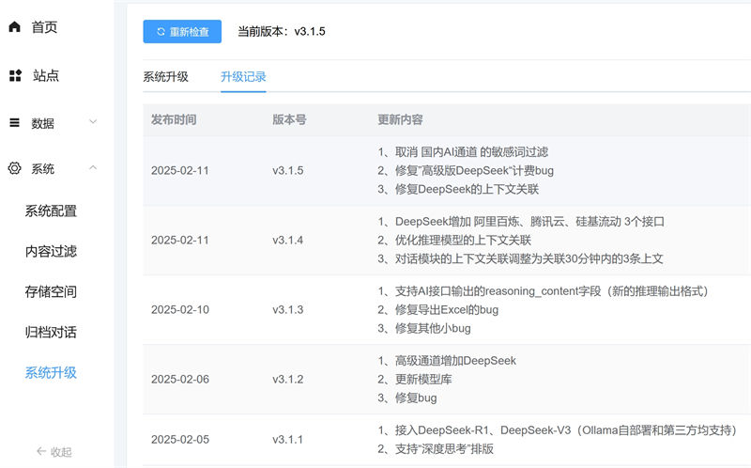Open 系统配置 submenu item
The height and width of the screenshot is (468, 751).
pyautogui.click(x=51, y=211)
